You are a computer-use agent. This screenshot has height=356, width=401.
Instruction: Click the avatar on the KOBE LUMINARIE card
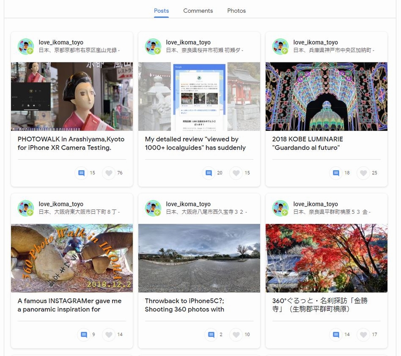tap(280, 46)
